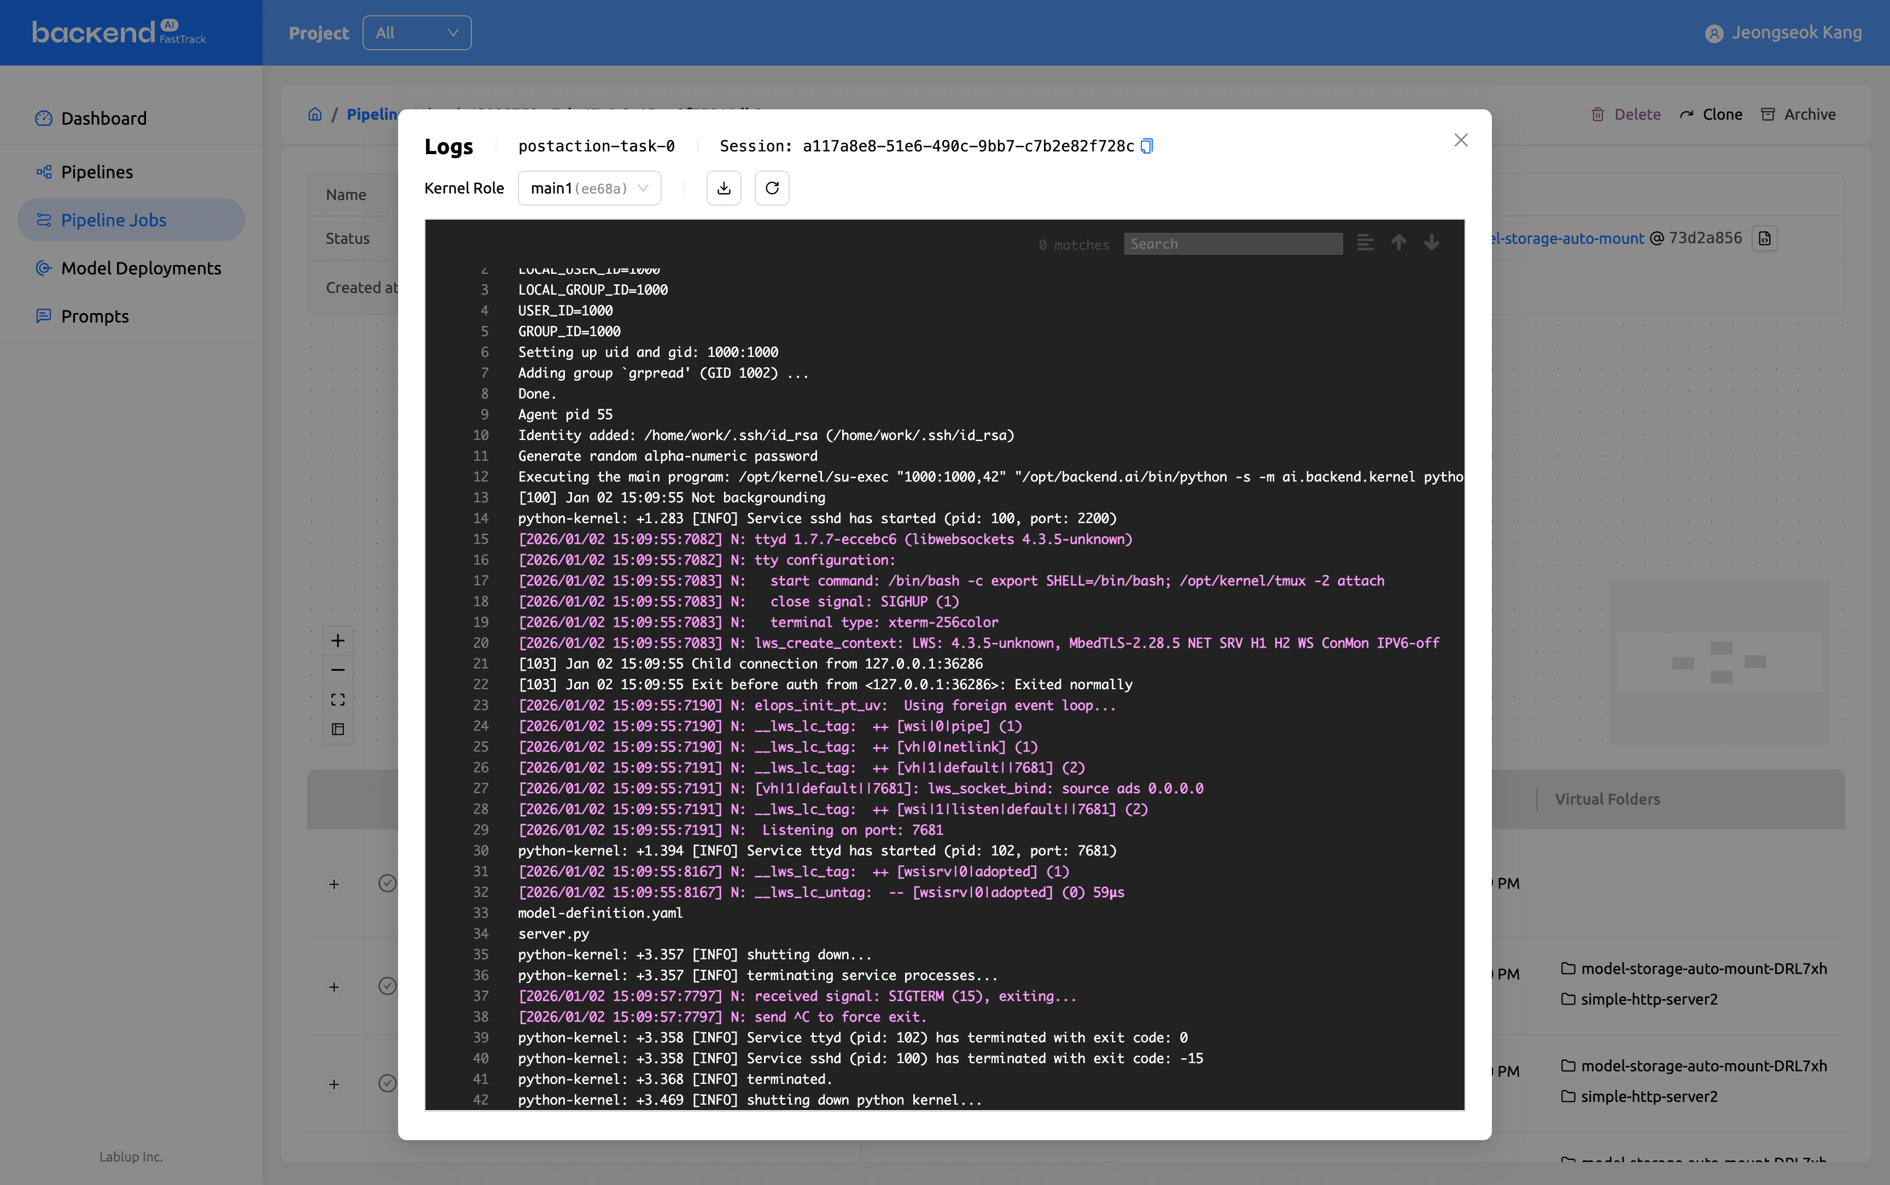Screen dimensions: 1890x1185
Task: Refresh the log output
Action: 771,187
